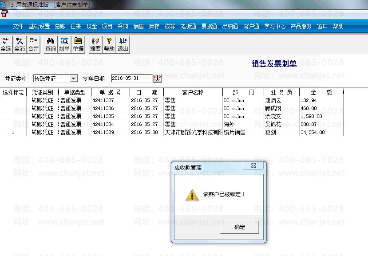Screen dimensions: 368x256
Task: Expand the 凭证类别 dropdown arrow
Action: 74,79
